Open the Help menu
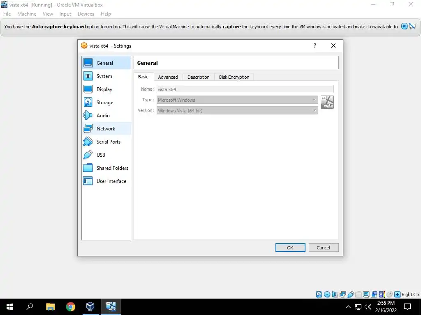Image resolution: width=421 pixels, height=315 pixels. (106, 14)
